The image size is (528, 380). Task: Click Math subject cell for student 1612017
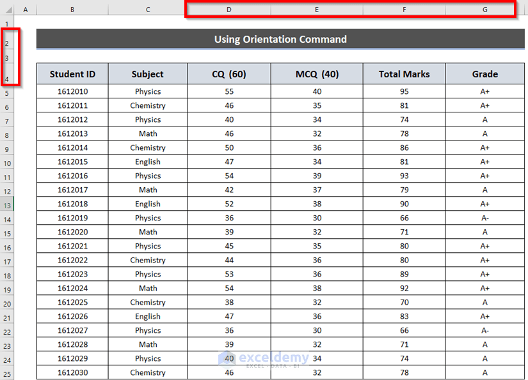point(148,190)
